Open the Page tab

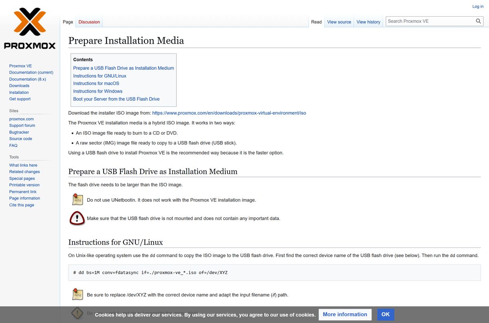click(x=68, y=22)
